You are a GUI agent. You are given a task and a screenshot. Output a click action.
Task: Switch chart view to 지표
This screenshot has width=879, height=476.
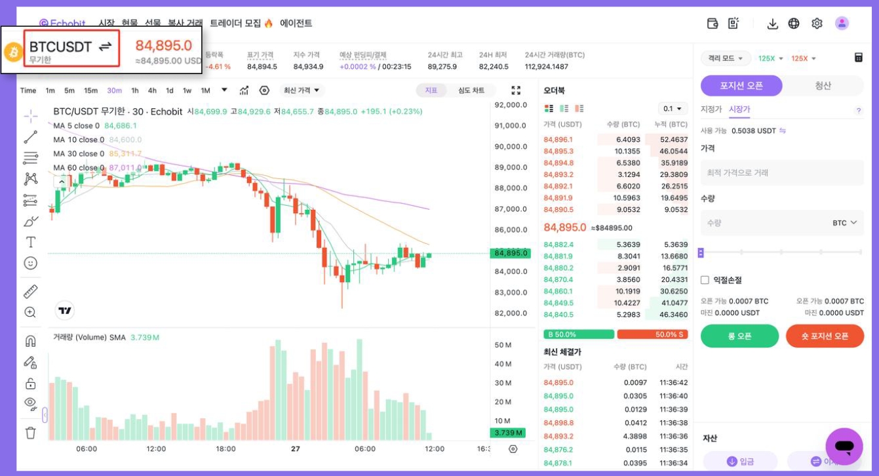coord(431,90)
